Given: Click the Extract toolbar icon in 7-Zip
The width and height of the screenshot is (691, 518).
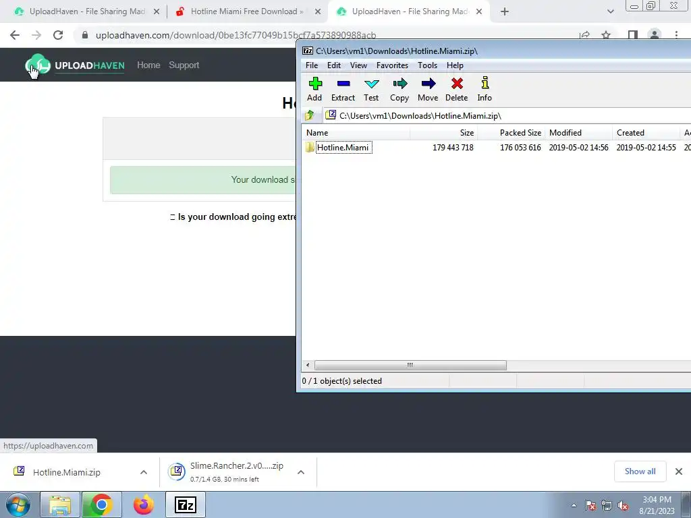Looking at the screenshot, I should tap(343, 90).
